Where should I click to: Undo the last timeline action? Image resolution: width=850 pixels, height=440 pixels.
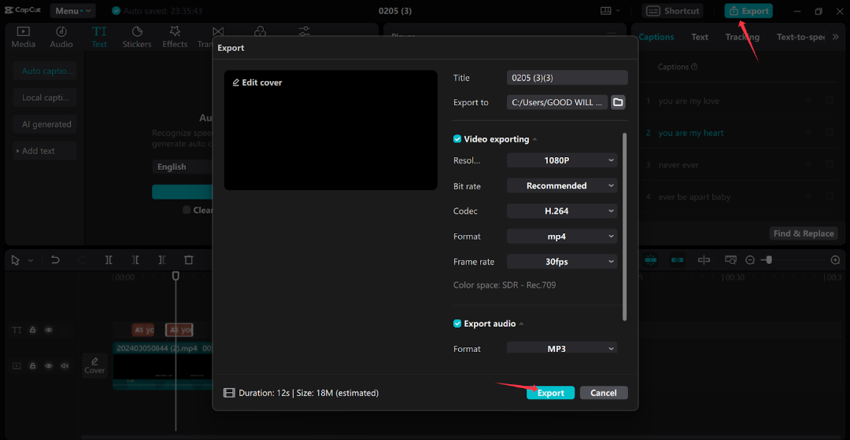(x=55, y=260)
